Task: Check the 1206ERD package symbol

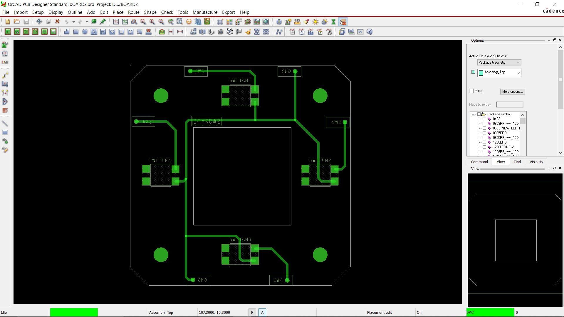Action: [x=485, y=142]
